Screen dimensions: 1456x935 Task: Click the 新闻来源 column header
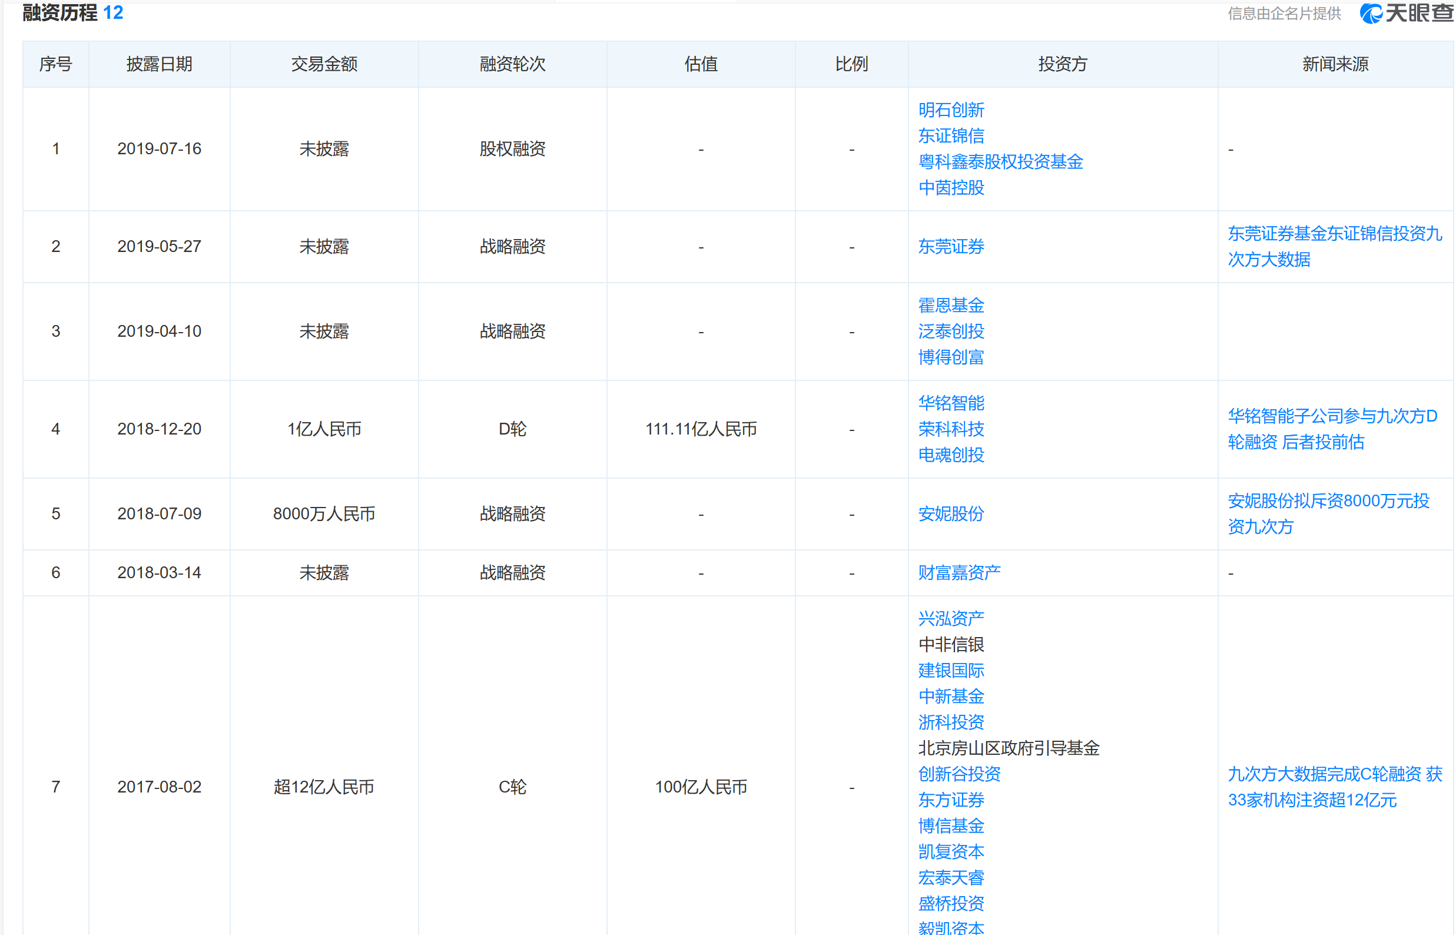click(x=1336, y=64)
